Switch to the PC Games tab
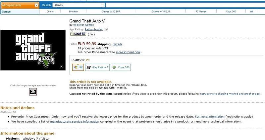The height and width of the screenshot is (140, 265). pyautogui.click(x=201, y=12)
